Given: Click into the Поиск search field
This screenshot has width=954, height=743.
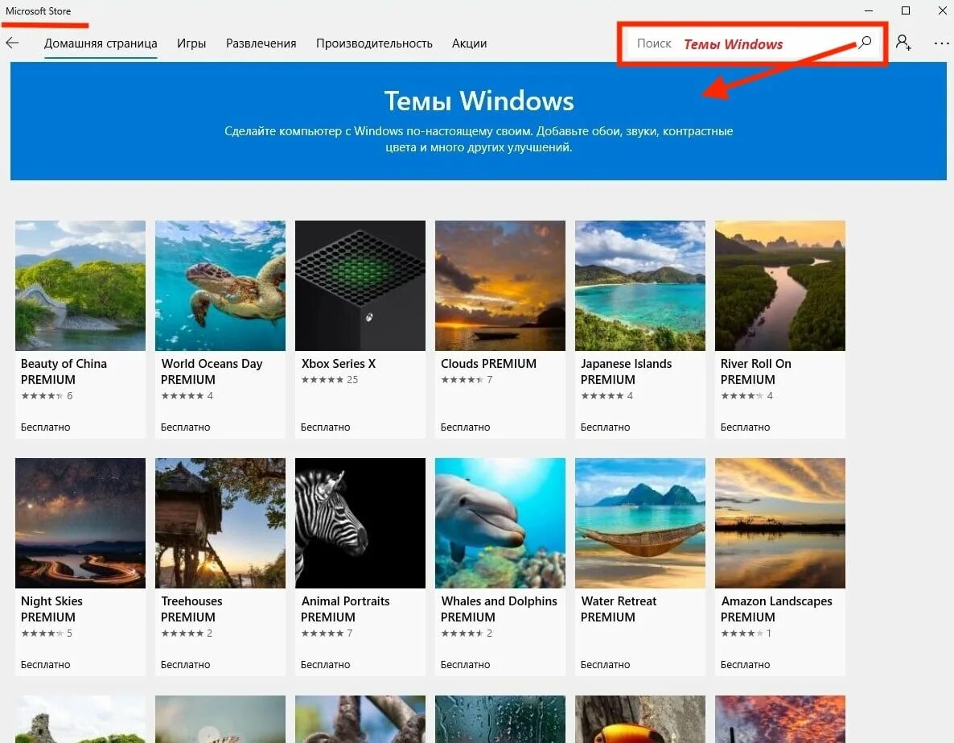Looking at the screenshot, I should point(751,43).
